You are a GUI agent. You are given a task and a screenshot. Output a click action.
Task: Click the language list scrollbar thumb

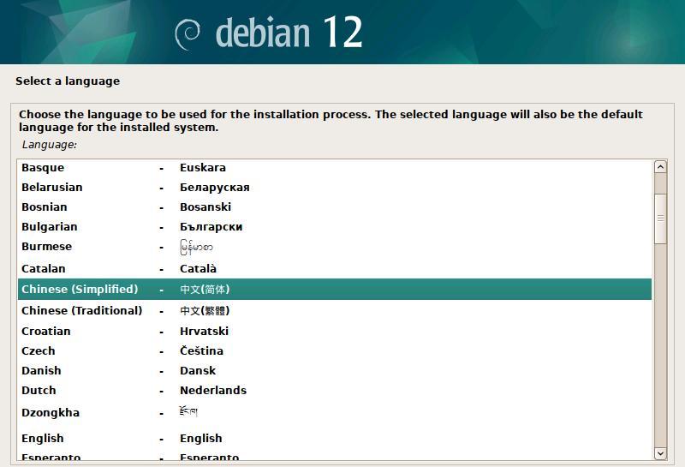click(660, 219)
